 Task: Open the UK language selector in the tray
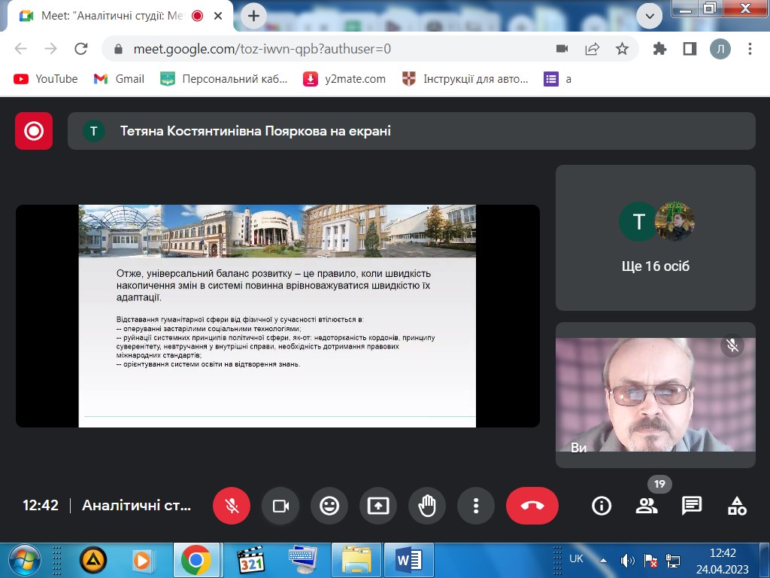[x=576, y=560]
